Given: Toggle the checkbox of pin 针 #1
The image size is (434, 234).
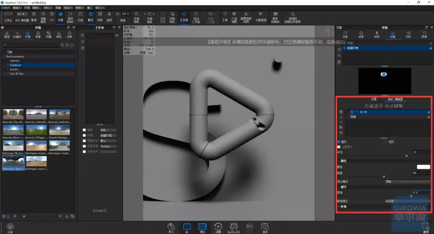Looking at the screenshot, I should pos(352,112).
